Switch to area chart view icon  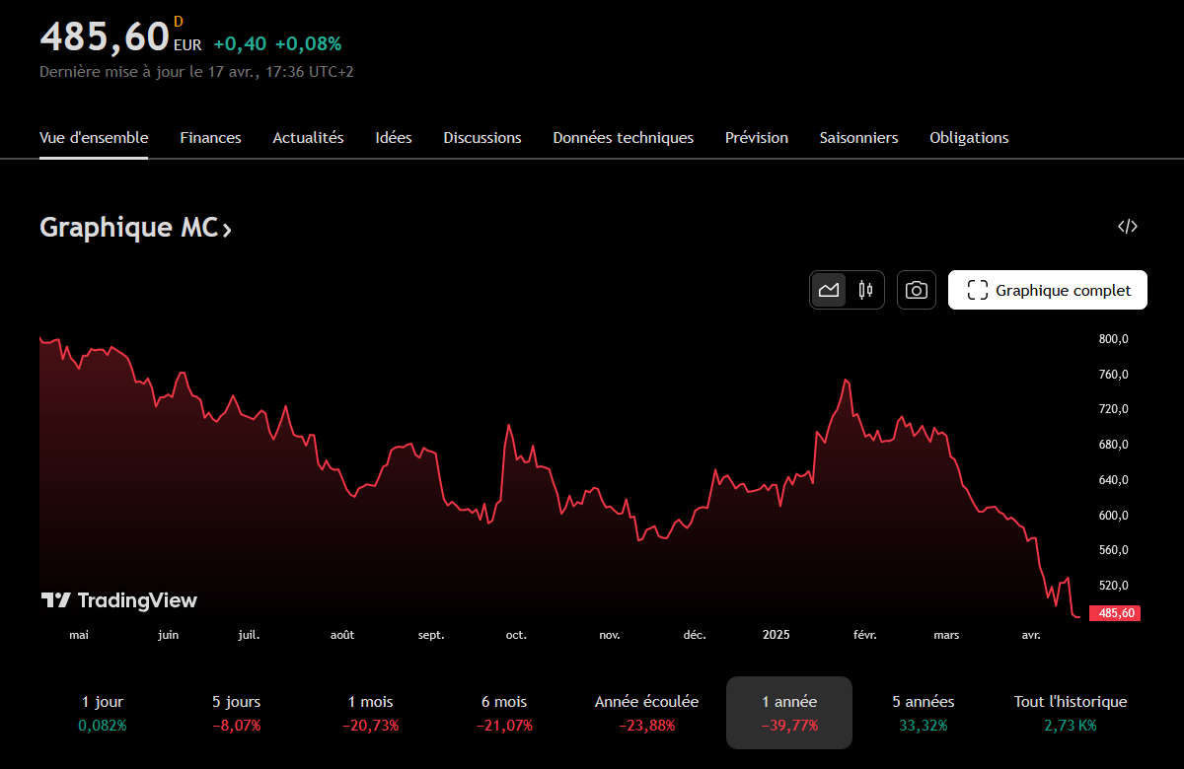pyautogui.click(x=829, y=290)
